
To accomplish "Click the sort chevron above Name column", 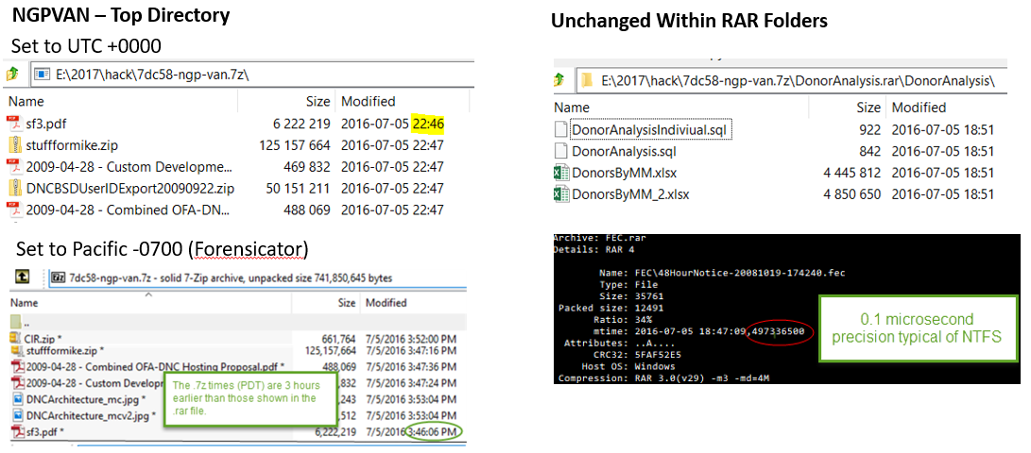I will pyautogui.click(x=147, y=295).
